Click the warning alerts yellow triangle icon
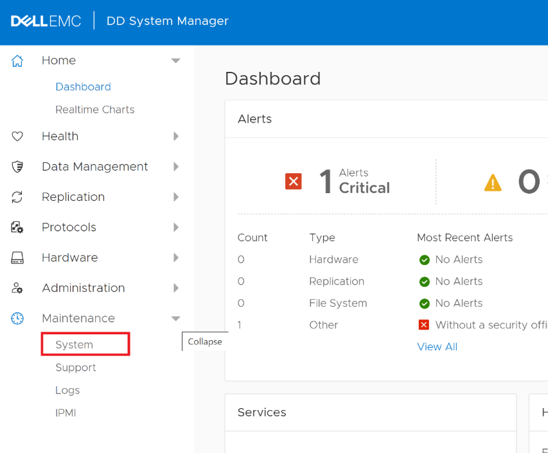Screen dimensions: 548x453 point(492,182)
